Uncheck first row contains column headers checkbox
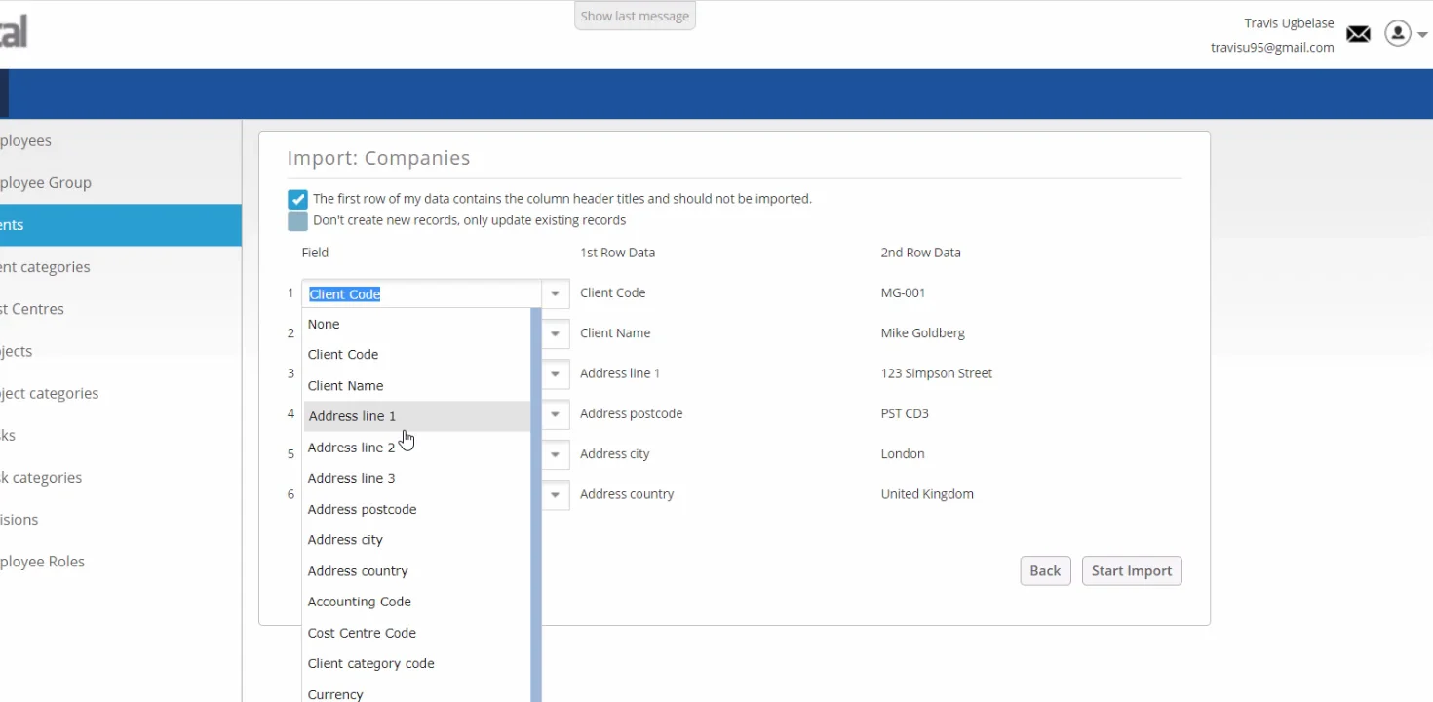The width and height of the screenshot is (1433, 702). [x=297, y=199]
